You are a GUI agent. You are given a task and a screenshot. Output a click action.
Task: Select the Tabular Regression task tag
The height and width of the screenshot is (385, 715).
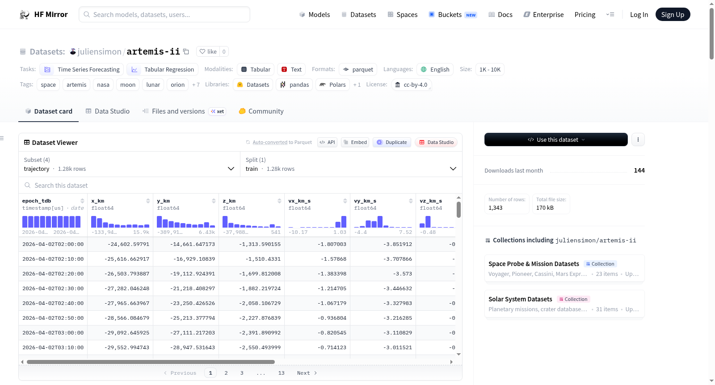[x=162, y=69]
